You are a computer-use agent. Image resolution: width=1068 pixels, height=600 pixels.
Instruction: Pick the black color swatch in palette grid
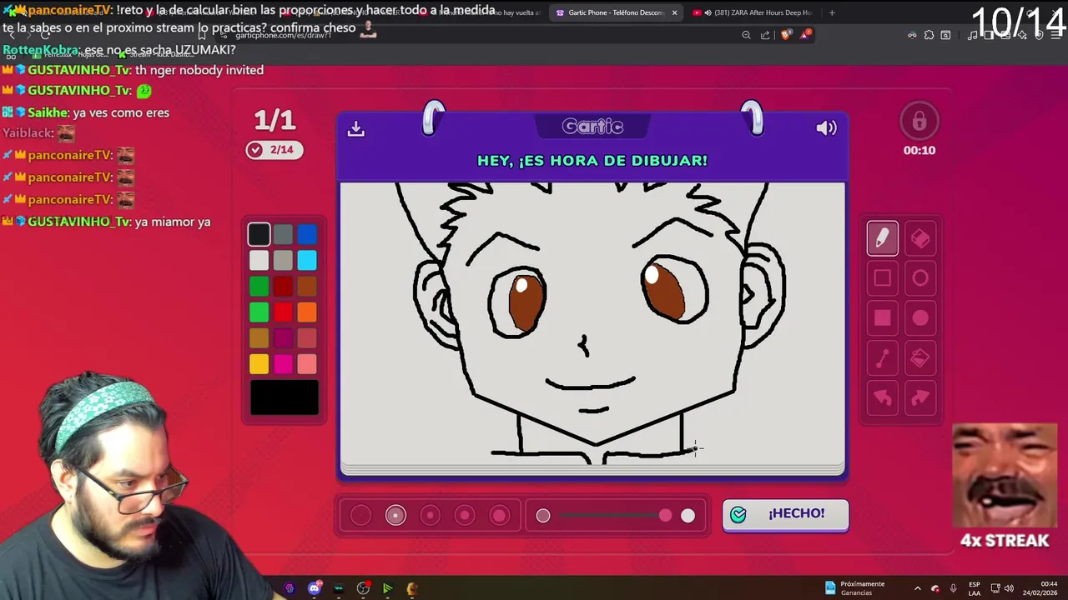click(x=259, y=235)
